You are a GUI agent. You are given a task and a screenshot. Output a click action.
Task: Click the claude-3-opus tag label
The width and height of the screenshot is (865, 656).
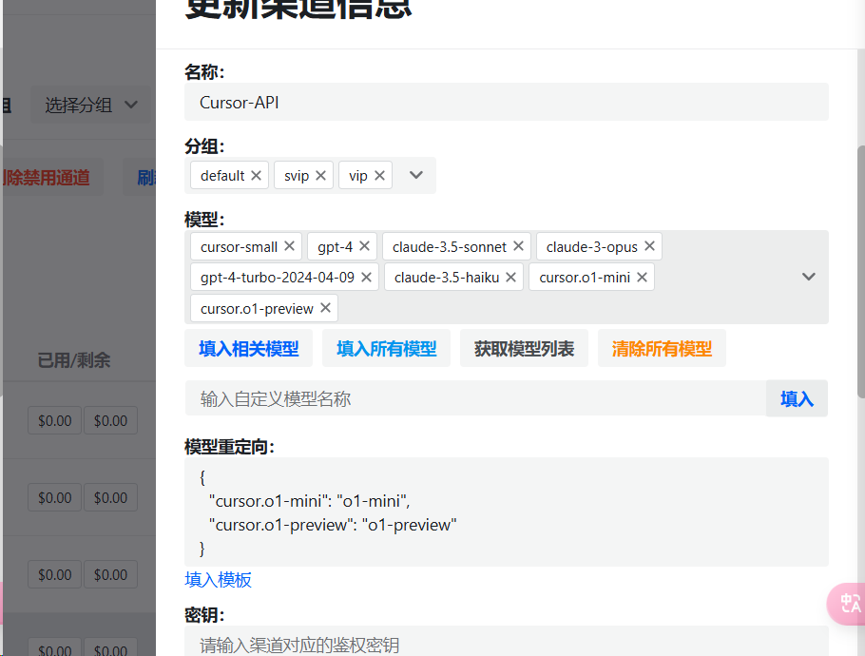coord(592,246)
